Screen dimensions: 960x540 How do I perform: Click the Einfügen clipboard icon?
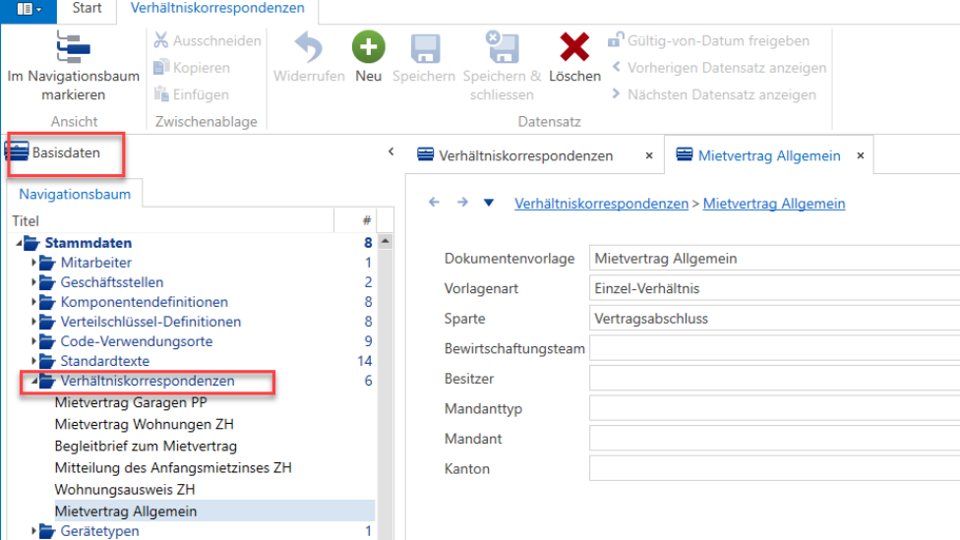click(161, 94)
